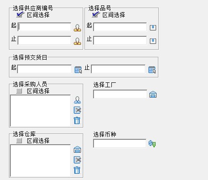Click trash icon in 选择采购人员 group

point(77,120)
